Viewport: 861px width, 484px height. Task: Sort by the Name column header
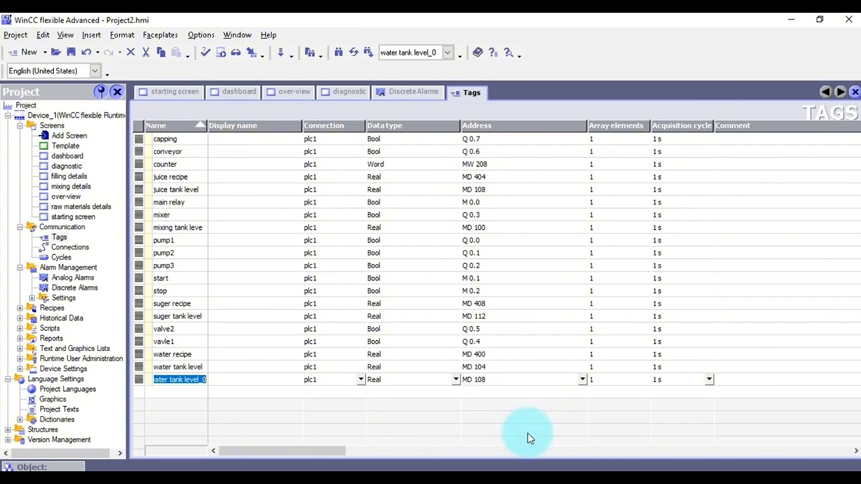click(175, 126)
